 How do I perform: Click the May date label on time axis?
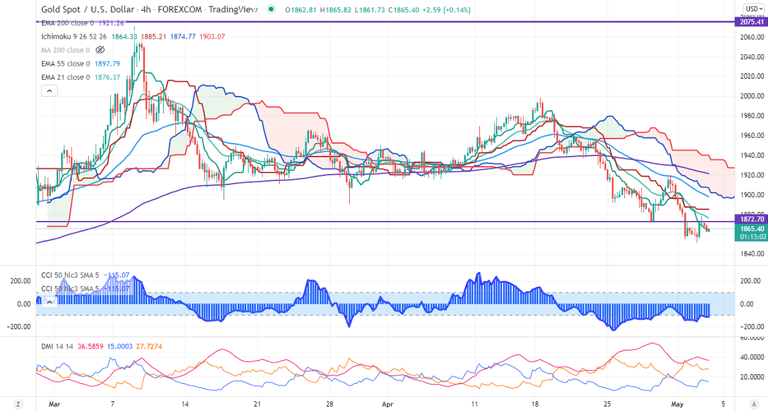(677, 404)
